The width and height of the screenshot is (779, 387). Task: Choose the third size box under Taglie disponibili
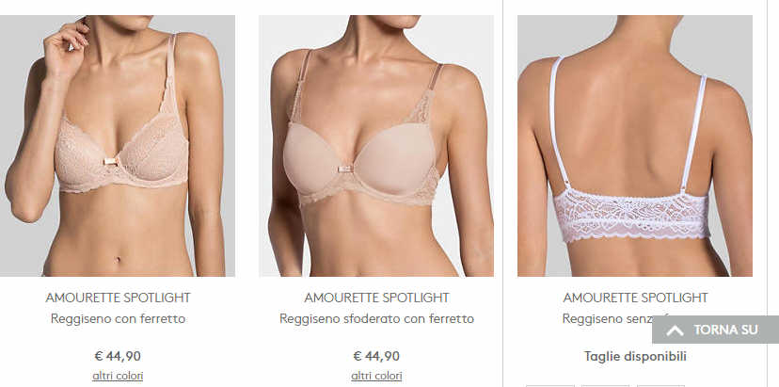coord(660,386)
